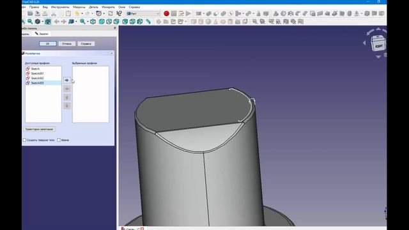Open the workbench selector showing Part
Screen dimensions: 409x230
coord(143,13)
